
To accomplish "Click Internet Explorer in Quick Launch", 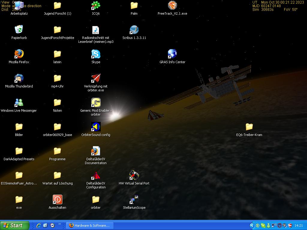I will pos(39,226).
